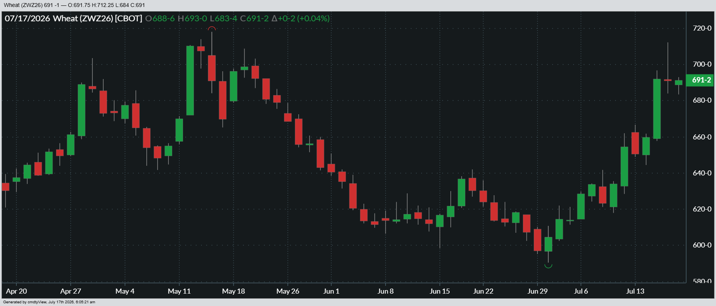Click the high value H693-0
The height and width of the screenshot is (306, 716).
point(192,19)
